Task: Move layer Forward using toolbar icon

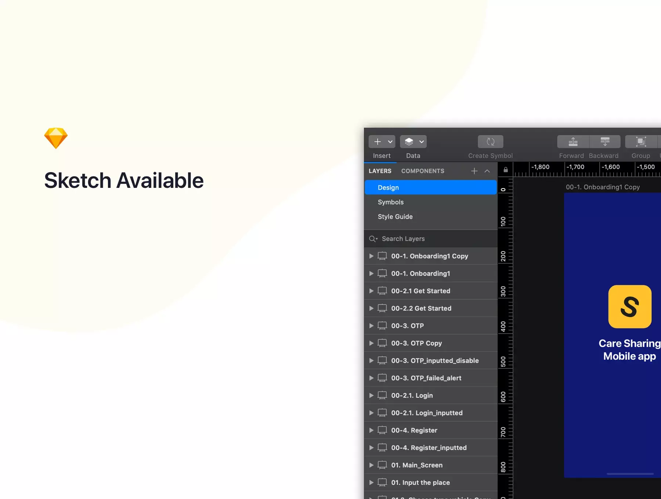Action: pos(573,142)
